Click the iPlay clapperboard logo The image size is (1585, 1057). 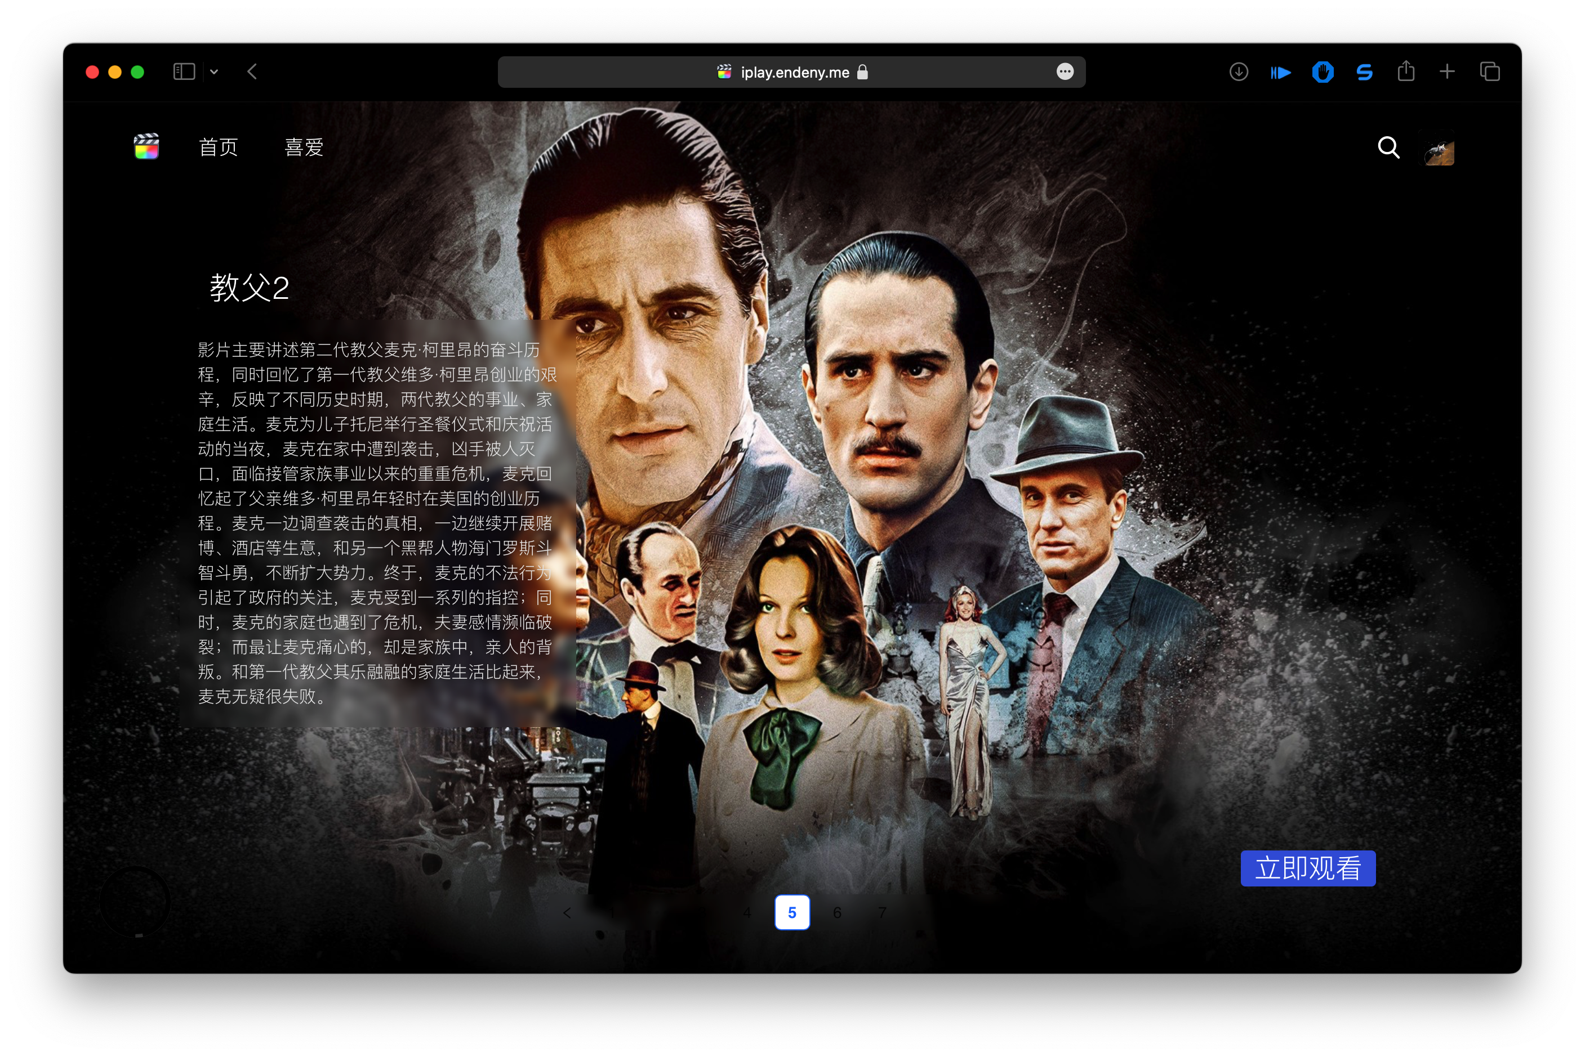tap(146, 146)
